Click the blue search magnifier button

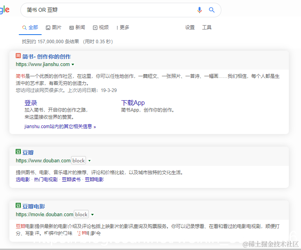coord(212,10)
